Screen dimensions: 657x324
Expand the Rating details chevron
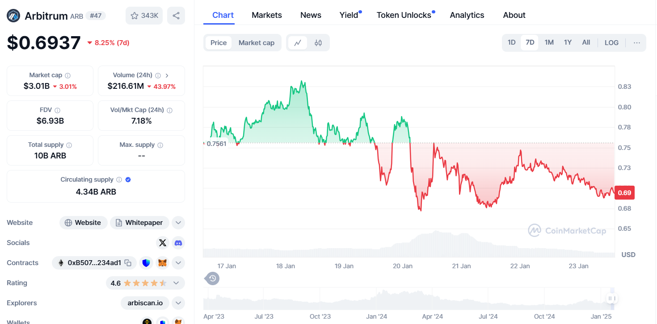click(176, 283)
